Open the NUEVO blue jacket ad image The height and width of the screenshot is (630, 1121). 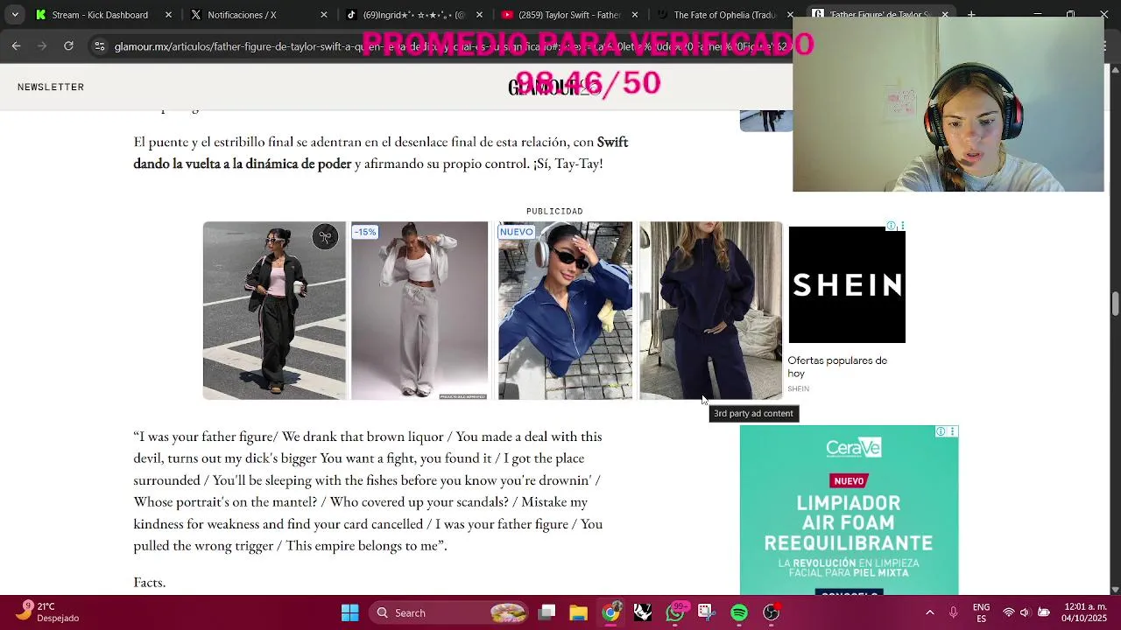coord(565,311)
